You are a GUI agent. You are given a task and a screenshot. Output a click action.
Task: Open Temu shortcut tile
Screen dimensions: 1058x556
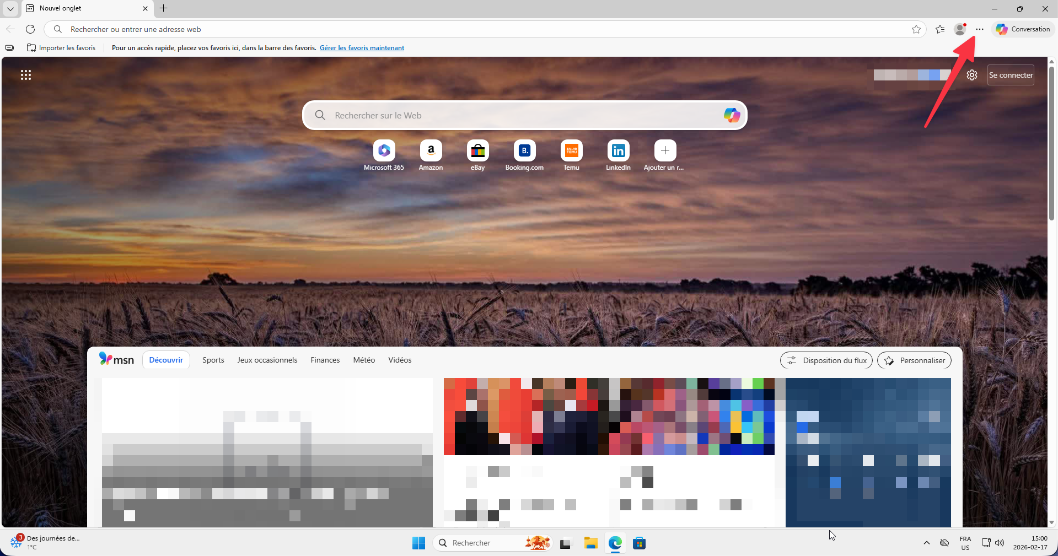(x=572, y=155)
